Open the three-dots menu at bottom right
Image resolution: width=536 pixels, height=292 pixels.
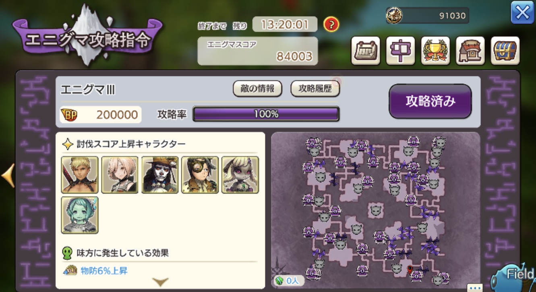point(475,288)
